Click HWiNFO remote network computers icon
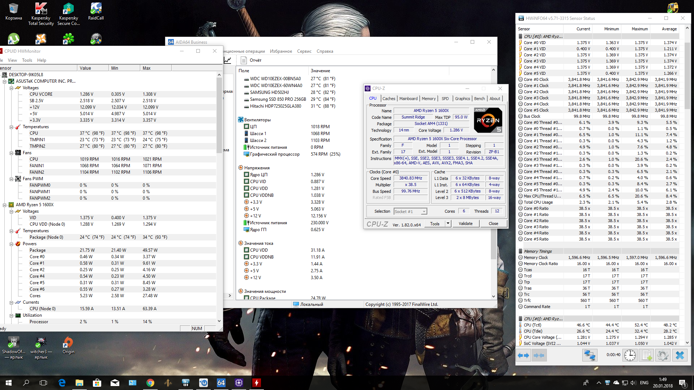This screenshot has width=694, height=390. click(x=590, y=355)
